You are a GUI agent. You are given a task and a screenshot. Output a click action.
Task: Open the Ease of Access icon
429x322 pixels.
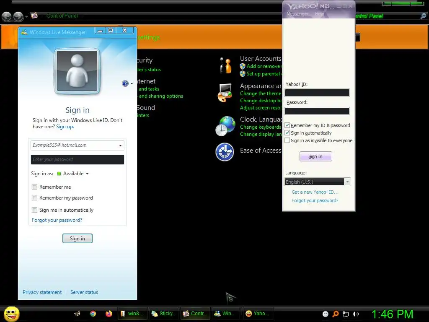coord(225,152)
